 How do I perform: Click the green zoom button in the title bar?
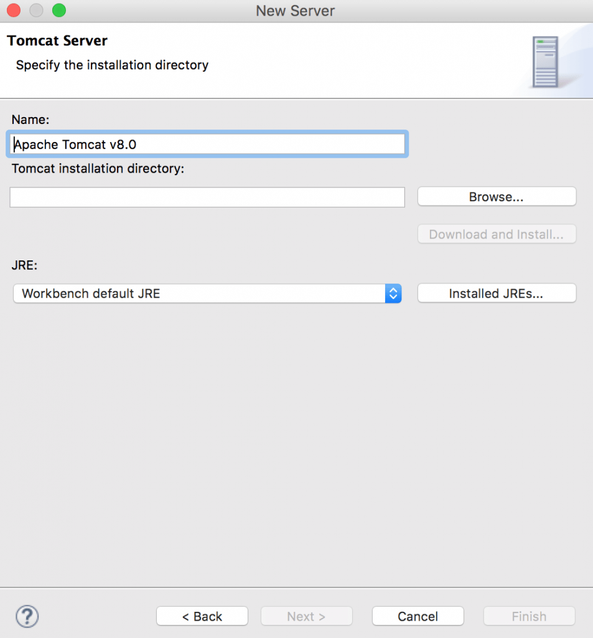pos(59,11)
